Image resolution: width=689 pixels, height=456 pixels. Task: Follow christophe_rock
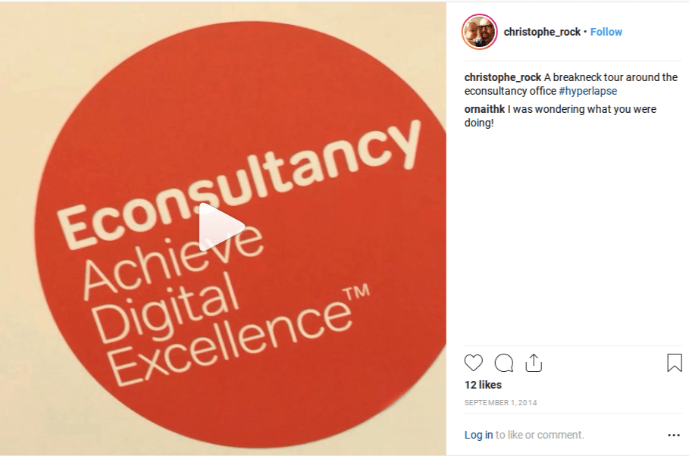(x=606, y=32)
